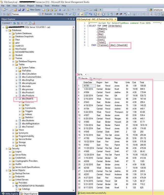Click the Save disk icon

click(x=19, y=10)
